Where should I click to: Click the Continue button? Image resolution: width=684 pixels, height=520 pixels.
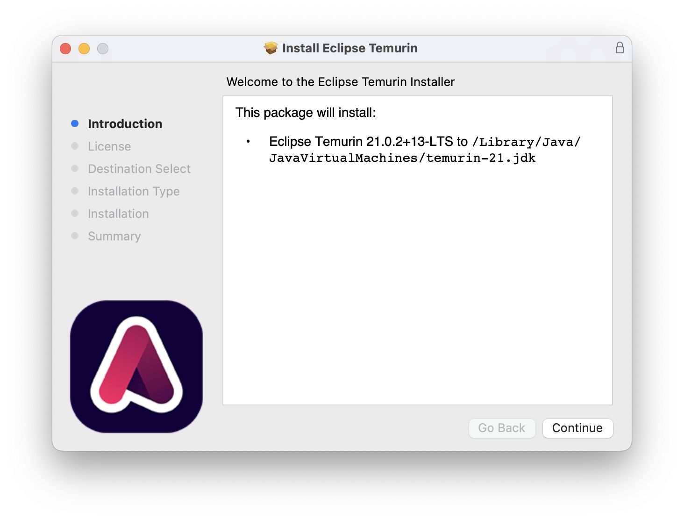(577, 428)
